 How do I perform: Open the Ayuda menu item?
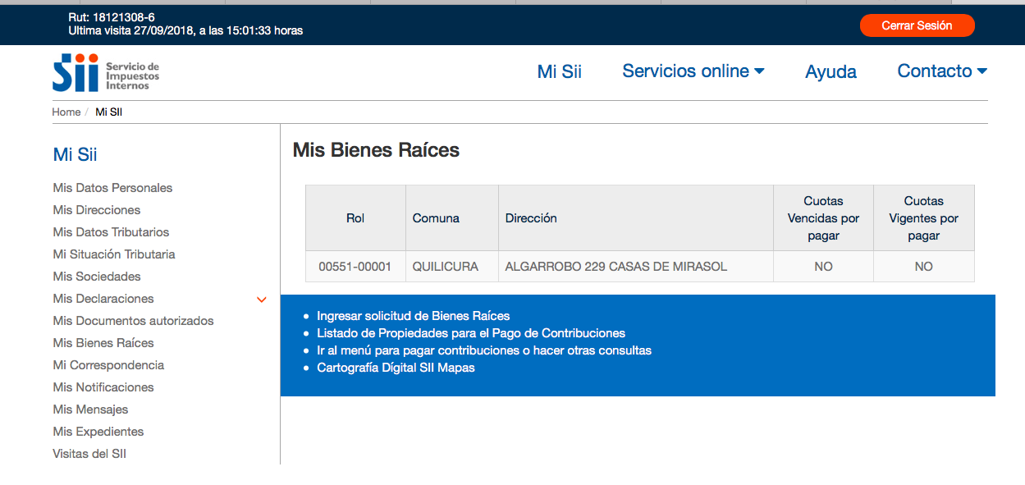(831, 71)
